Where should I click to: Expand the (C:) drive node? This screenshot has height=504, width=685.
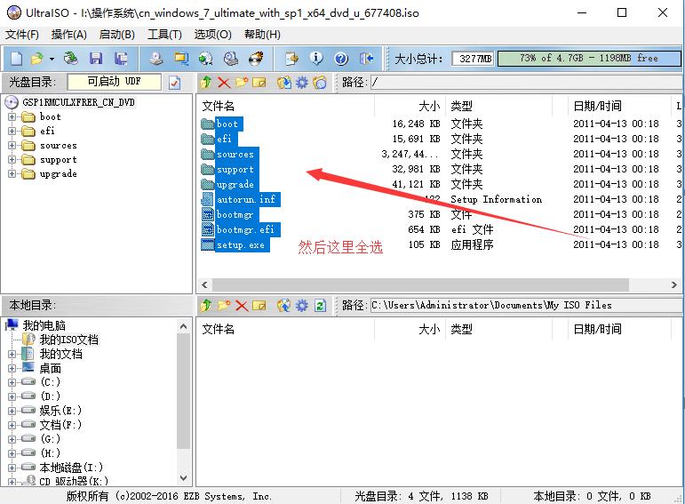pyautogui.click(x=12, y=382)
